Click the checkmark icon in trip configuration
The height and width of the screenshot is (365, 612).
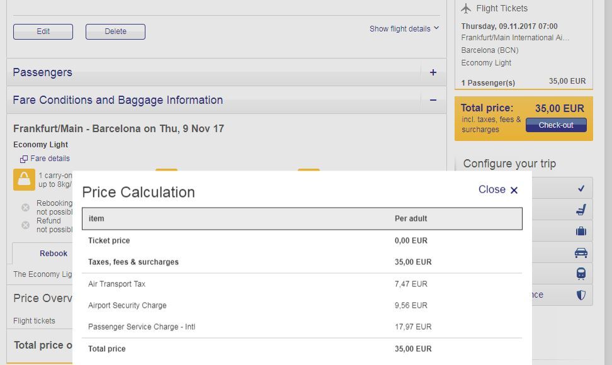pos(581,189)
